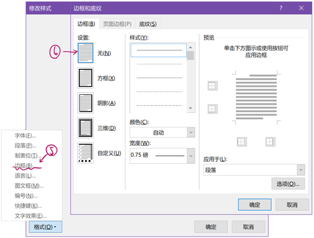Choose 段落(P)... from format menu

(25, 146)
